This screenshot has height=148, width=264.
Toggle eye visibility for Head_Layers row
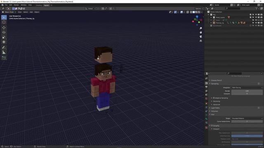pyautogui.click(x=256, y=17)
